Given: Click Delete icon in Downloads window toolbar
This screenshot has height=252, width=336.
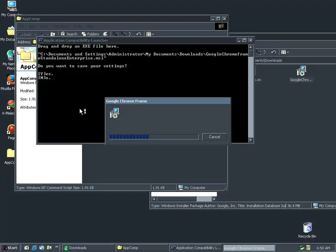Looking at the screenshot, I should [x=266, y=52].
